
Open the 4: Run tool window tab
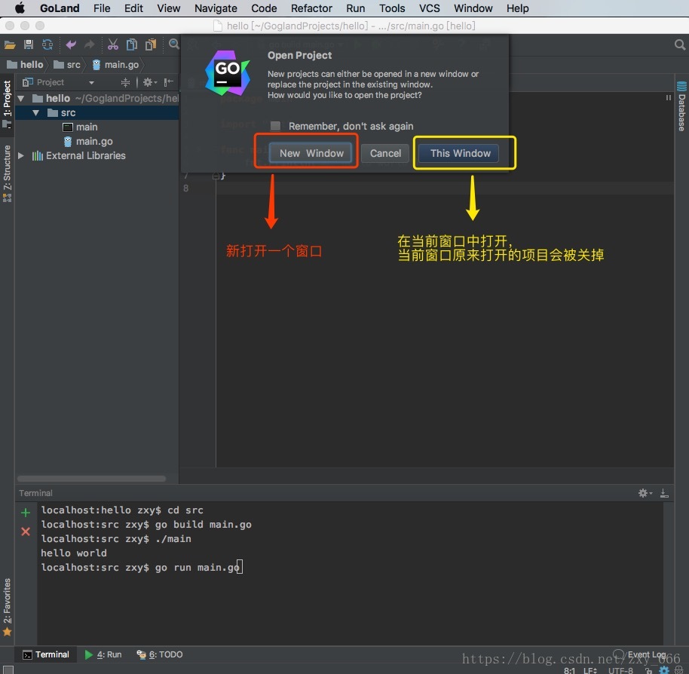click(103, 654)
